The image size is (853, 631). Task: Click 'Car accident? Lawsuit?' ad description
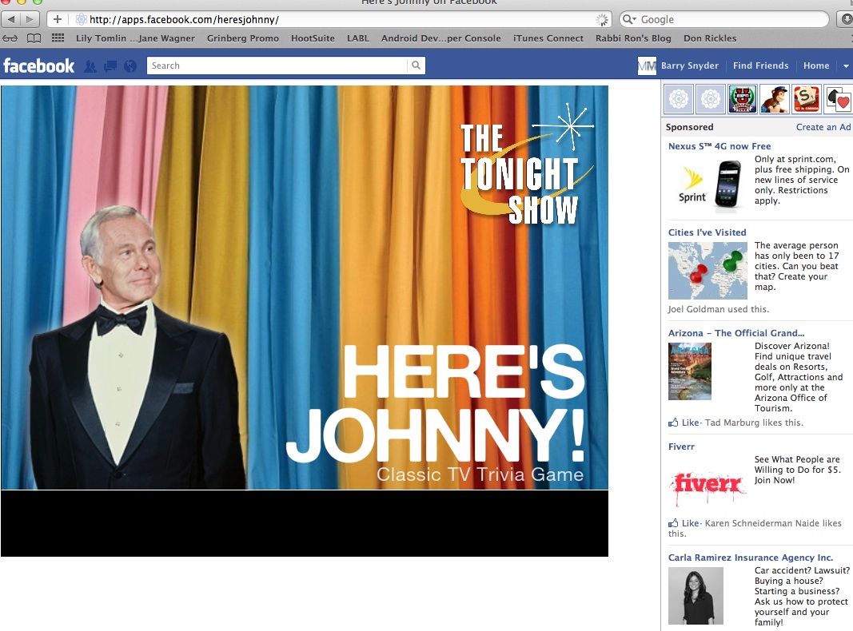click(x=802, y=596)
